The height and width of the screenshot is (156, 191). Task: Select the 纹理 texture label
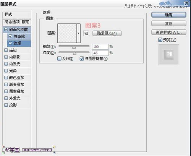pyautogui.click(x=17, y=43)
